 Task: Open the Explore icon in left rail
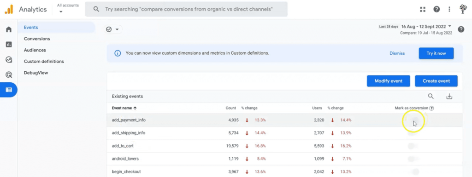[x=9, y=60]
